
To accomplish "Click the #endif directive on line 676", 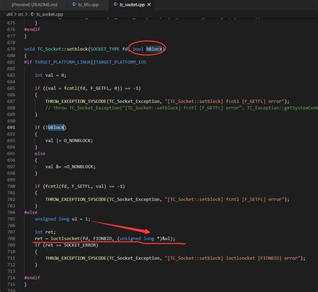I will 32,29.
